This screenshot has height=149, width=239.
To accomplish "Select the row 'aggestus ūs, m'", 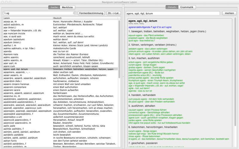I will pyautogui.click(x=60, y=96).
